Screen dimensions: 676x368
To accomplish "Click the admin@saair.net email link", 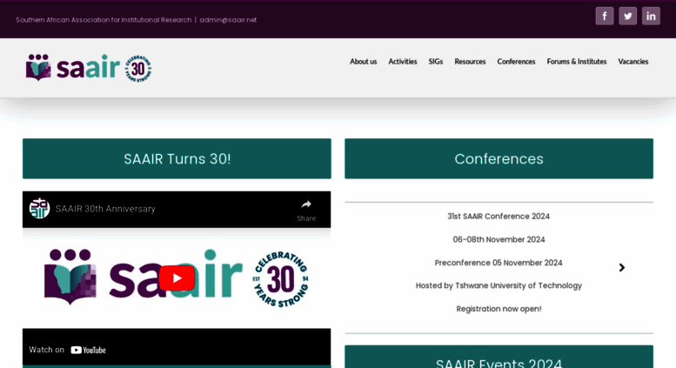I will pos(228,20).
